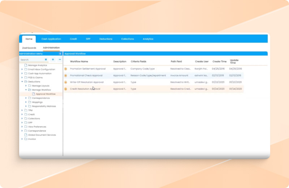Select 'Reason Code,Type,Department' criteria cell
Viewport: 289px width, 188px height.
point(148,76)
